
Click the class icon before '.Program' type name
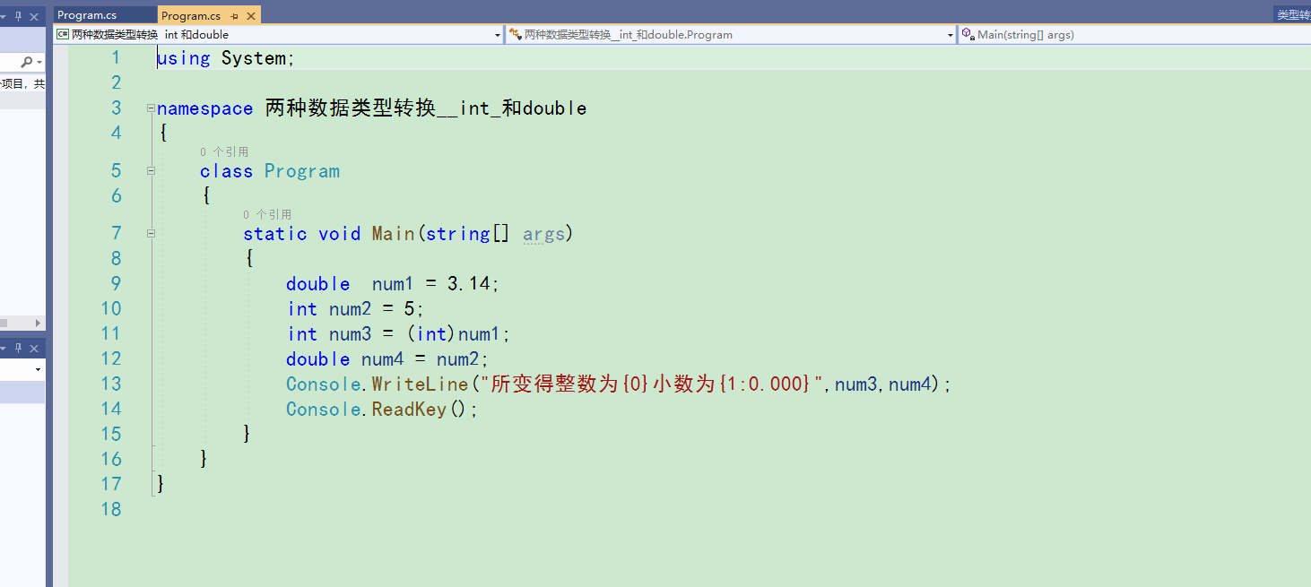516,35
